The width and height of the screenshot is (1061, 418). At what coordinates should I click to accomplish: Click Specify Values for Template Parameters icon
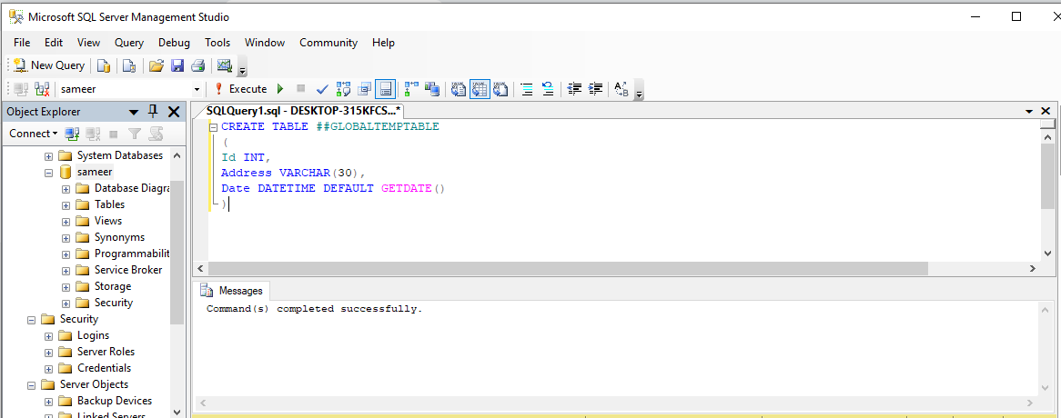pyautogui.click(x=621, y=88)
